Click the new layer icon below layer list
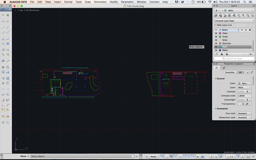This screenshot has width=256, height=160. pos(217,54)
